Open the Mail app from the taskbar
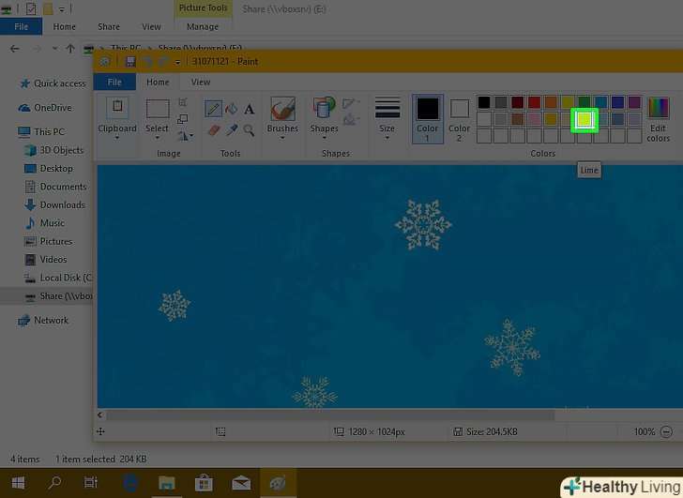Viewport: 683px width, 498px height. click(241, 483)
